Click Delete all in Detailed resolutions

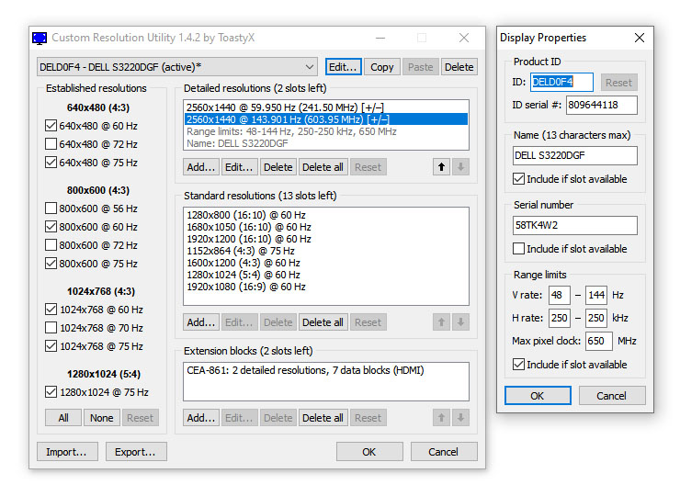point(323,167)
